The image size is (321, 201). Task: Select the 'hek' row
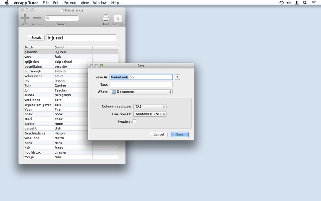point(71,148)
